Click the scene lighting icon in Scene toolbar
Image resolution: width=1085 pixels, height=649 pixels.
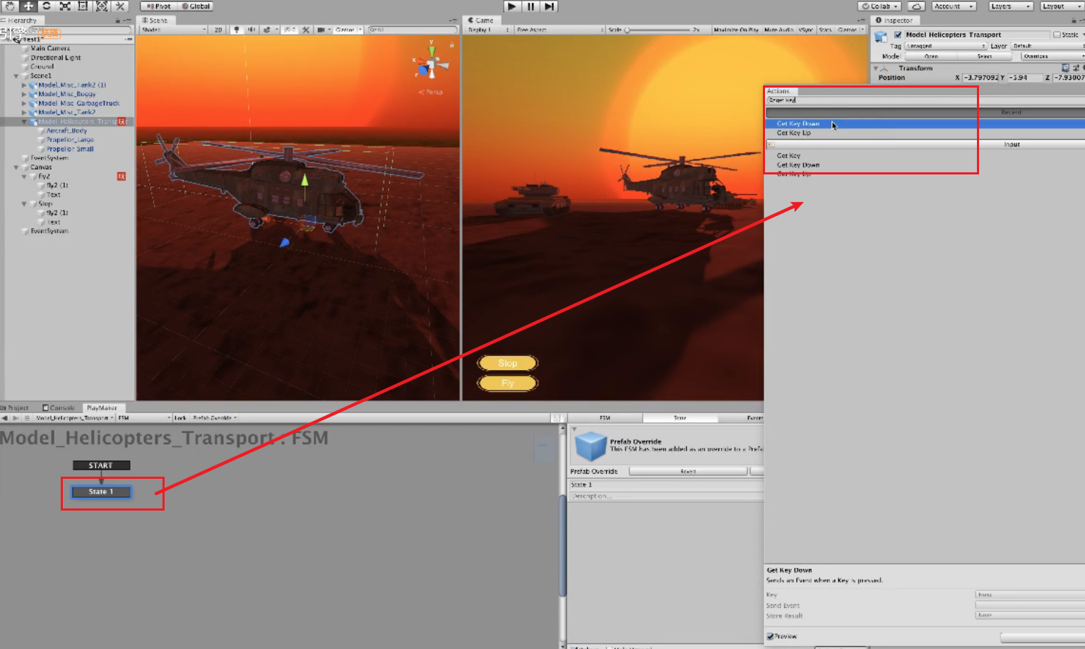(237, 30)
